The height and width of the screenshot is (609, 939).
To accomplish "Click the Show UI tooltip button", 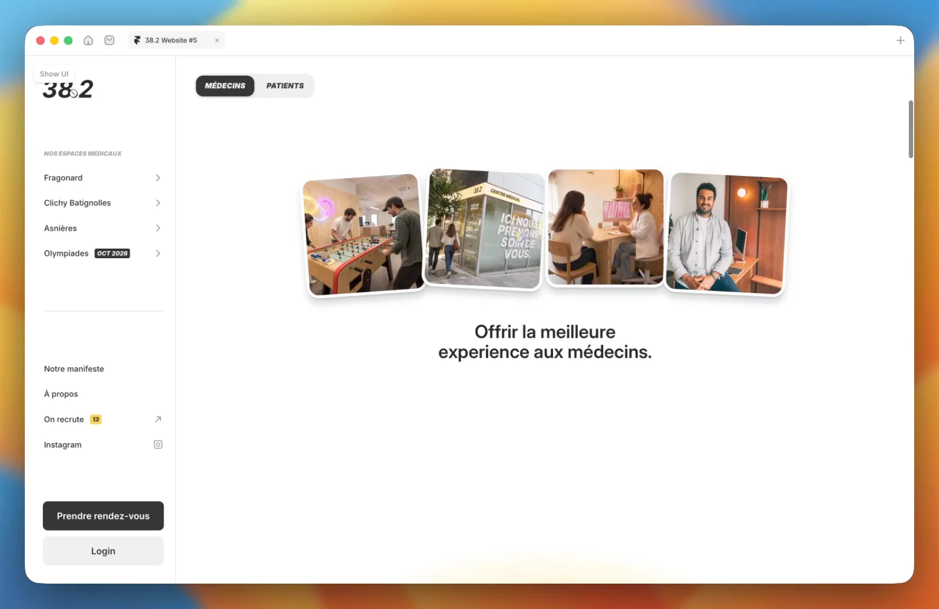I will [x=54, y=74].
